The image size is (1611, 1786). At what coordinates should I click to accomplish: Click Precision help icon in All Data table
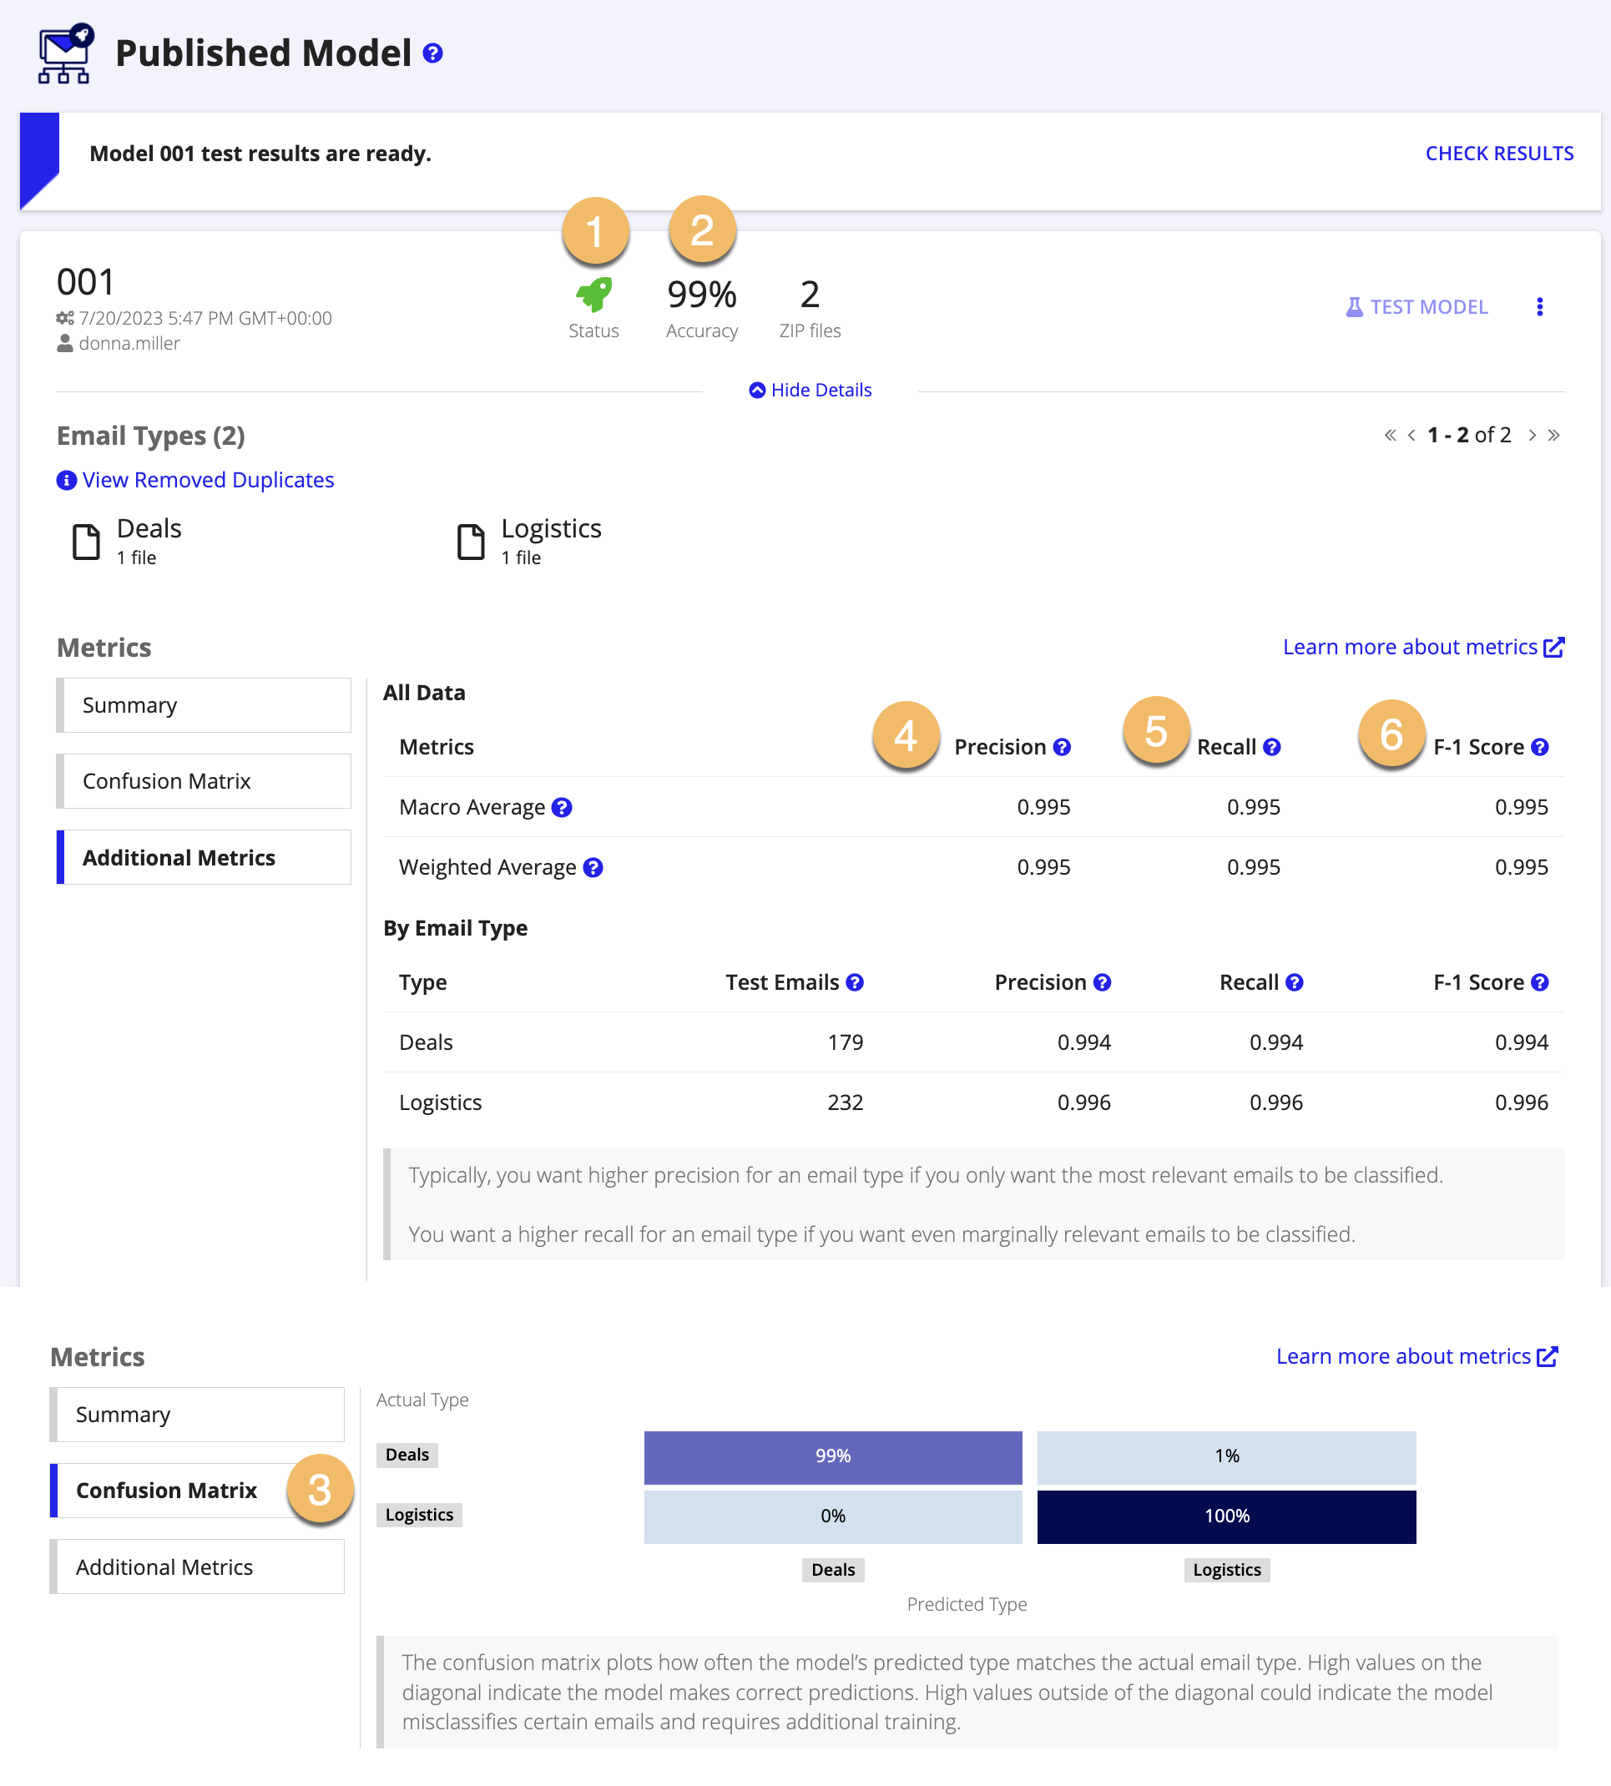(x=1061, y=747)
